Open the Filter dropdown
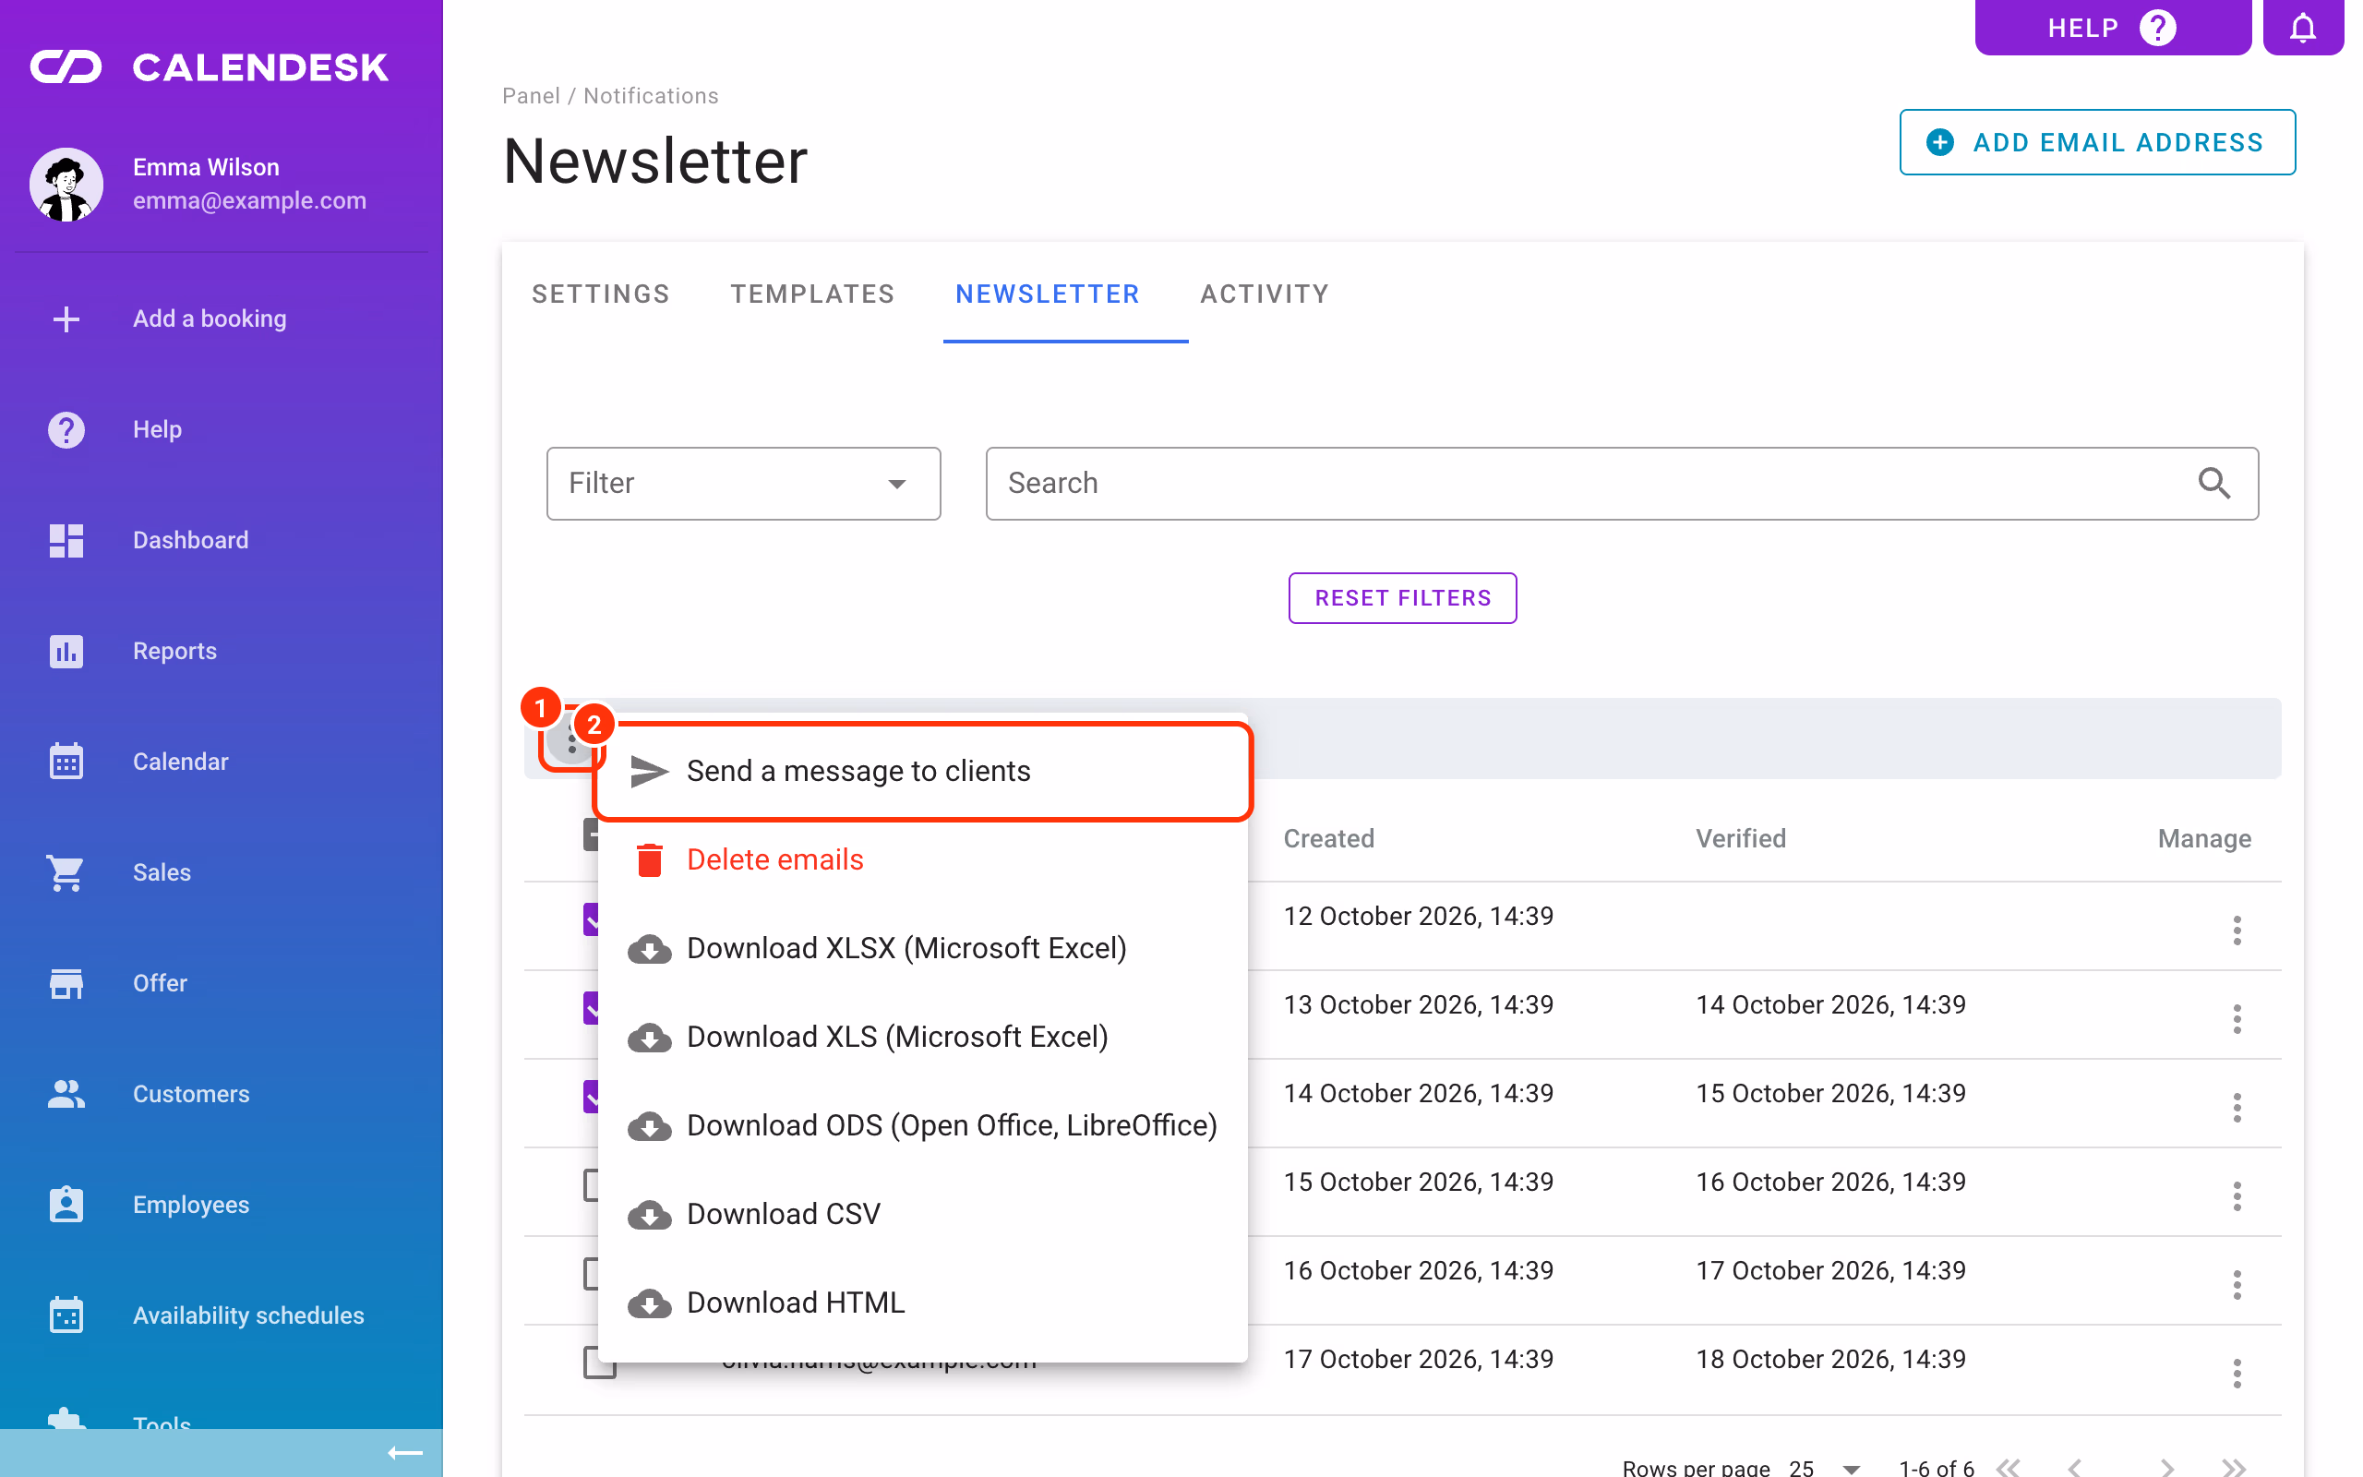 (x=743, y=483)
